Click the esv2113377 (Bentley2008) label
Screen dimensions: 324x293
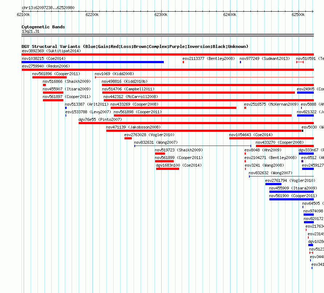(x=209, y=58)
